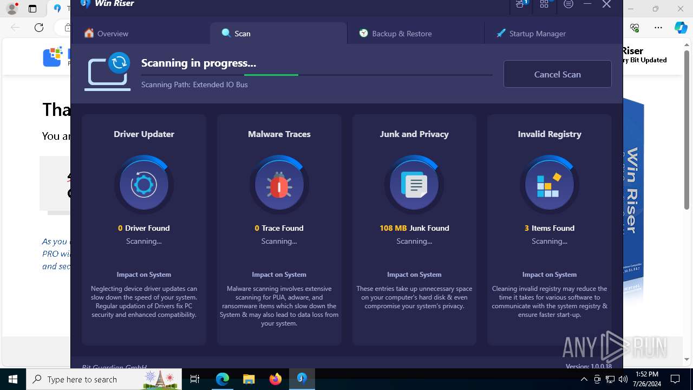Launch Microsoft Edge from taskbar
This screenshot has height=390, width=693.
[x=222, y=379]
